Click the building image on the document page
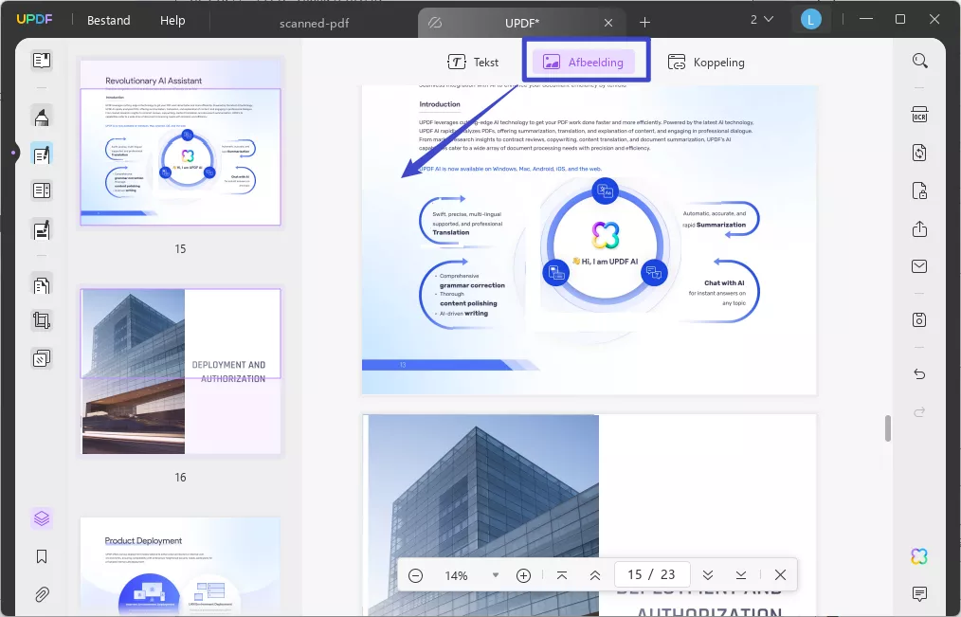Viewport: 961px width, 617px height. 481,516
